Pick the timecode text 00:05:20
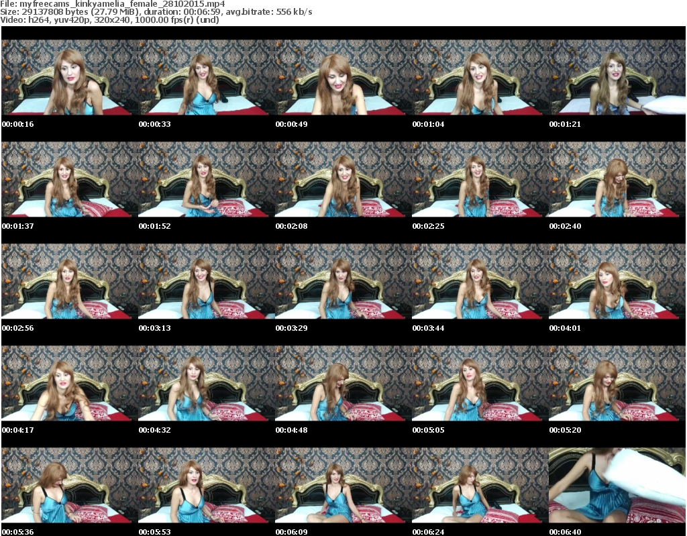This screenshot has width=687, height=536. click(565, 430)
